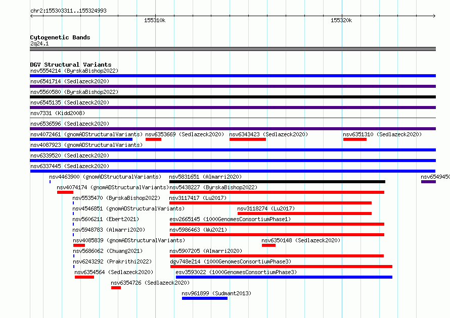
Task: Click red bar under nsv4085839
Action: [x=79, y=245]
